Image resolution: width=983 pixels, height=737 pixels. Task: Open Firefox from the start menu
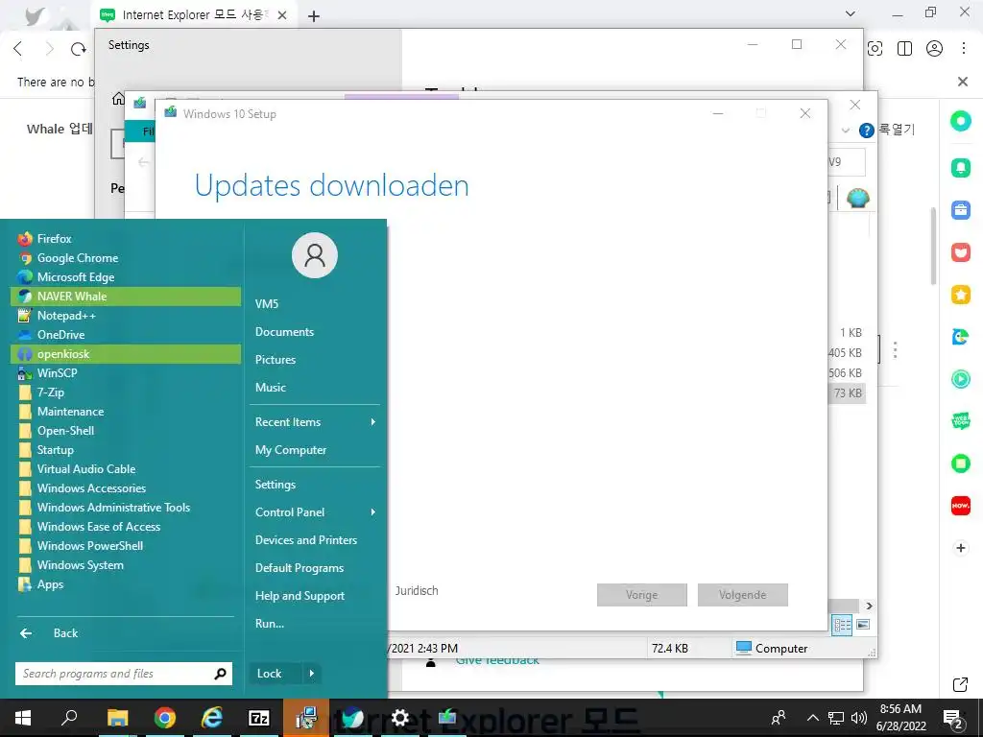126,239
